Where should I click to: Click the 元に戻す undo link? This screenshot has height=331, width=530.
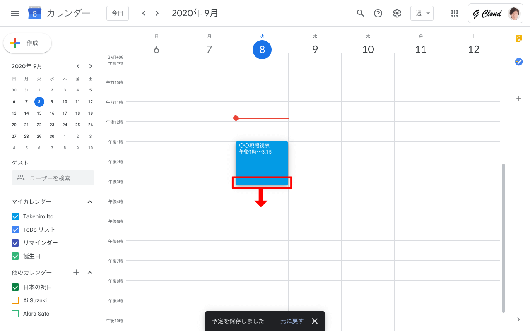[x=291, y=321]
